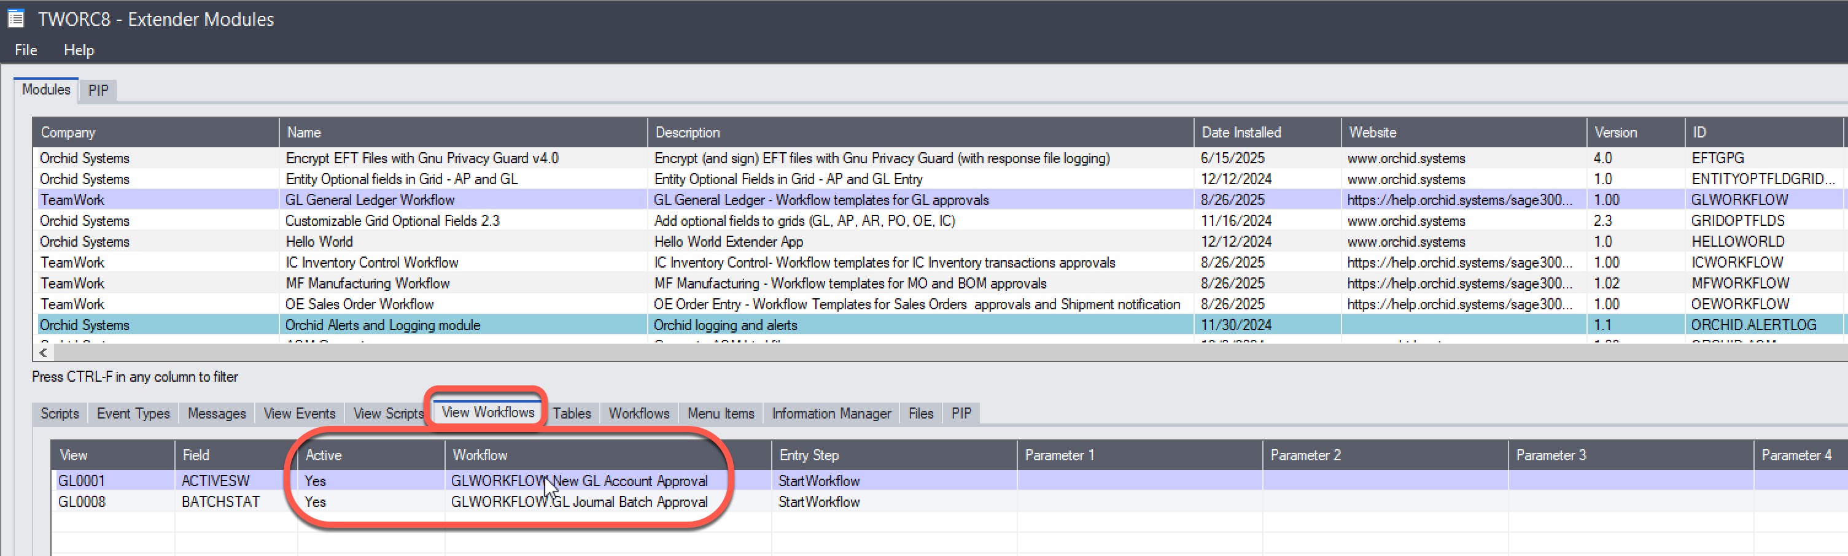Select the Information Manager tab
The height and width of the screenshot is (556, 1848).
(831, 414)
